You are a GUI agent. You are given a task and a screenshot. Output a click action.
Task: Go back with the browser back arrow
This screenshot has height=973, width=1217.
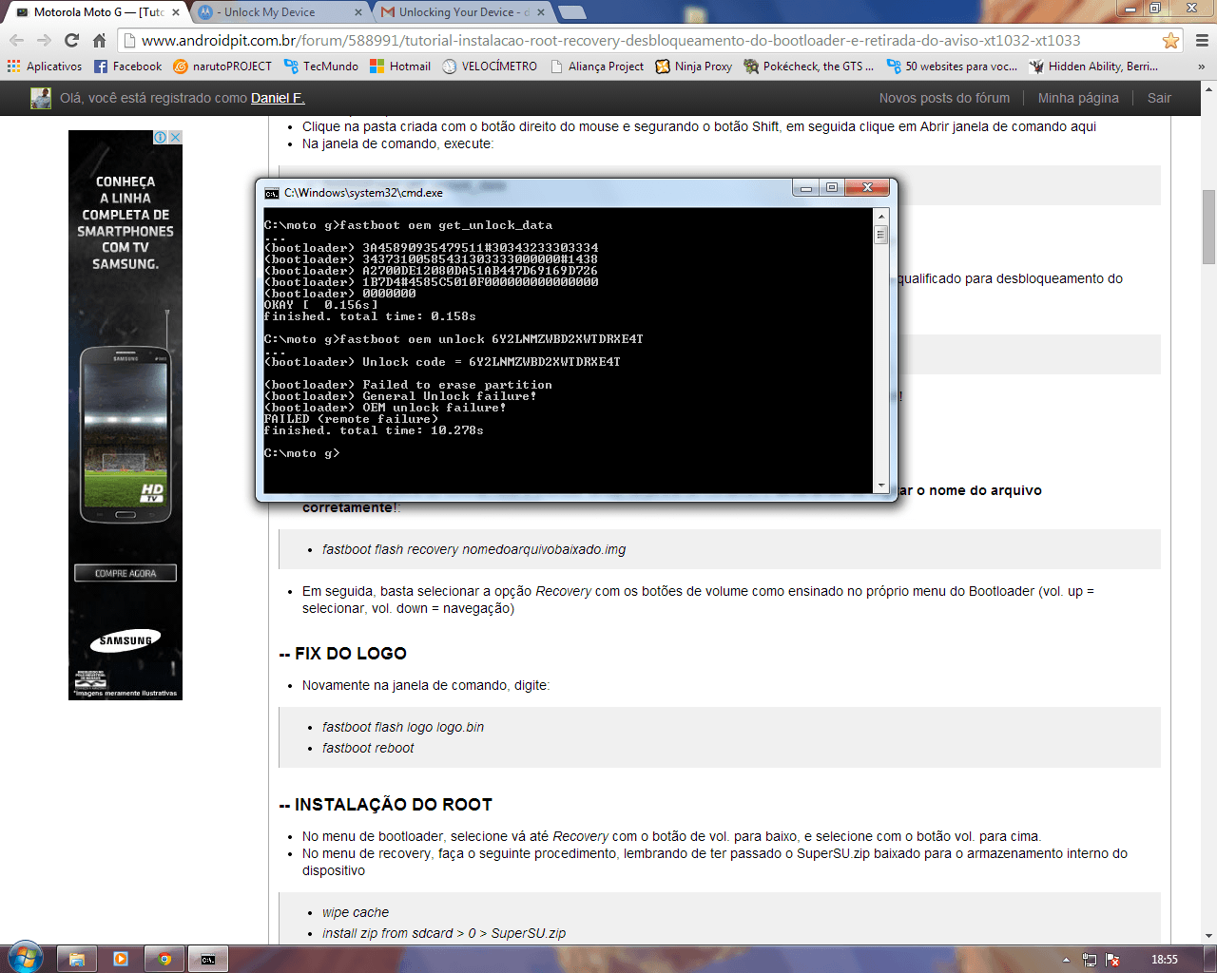pos(16,40)
